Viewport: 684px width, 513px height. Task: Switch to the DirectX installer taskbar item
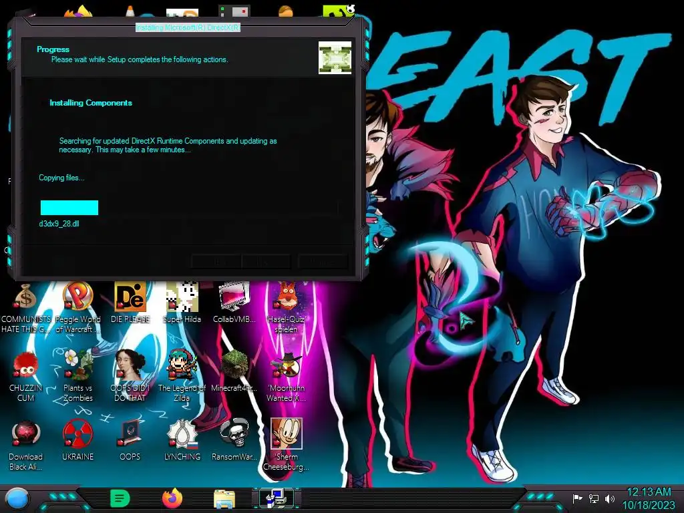pyautogui.click(x=276, y=498)
